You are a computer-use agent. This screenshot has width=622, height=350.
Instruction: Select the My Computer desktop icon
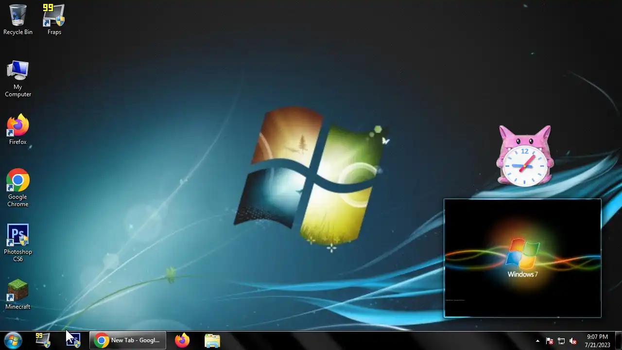[18, 79]
